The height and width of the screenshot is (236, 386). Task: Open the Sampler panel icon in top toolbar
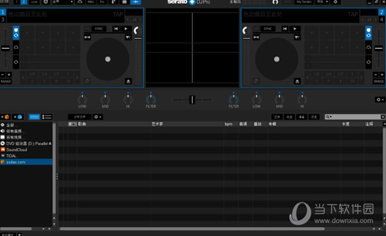coord(113,2)
